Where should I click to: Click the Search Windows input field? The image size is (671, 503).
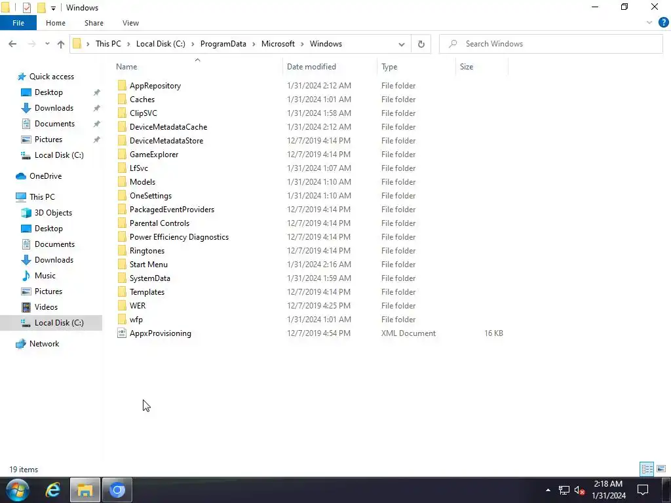550,44
